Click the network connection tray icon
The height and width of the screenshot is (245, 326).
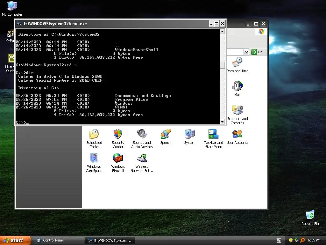tap(296, 240)
